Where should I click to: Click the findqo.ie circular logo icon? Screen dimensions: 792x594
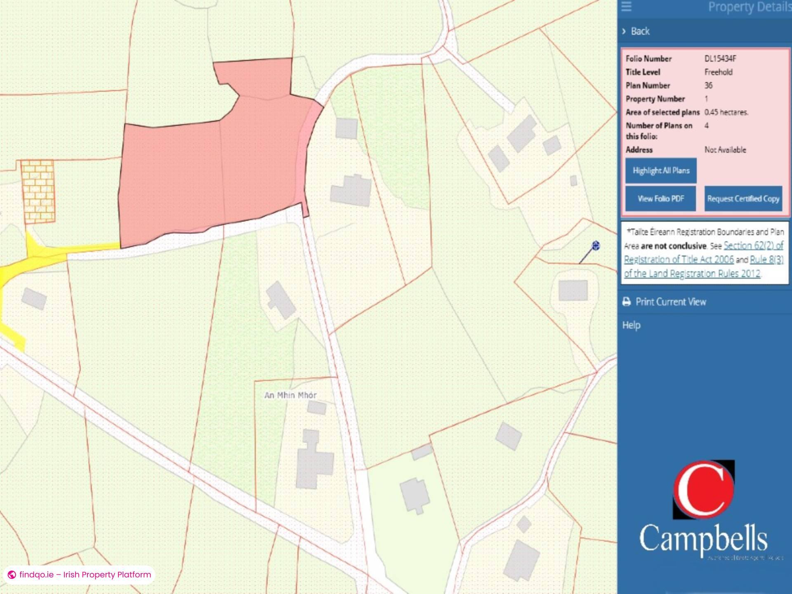[x=12, y=574]
